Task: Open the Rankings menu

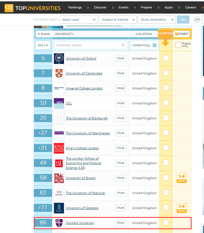Action: pos(75,8)
